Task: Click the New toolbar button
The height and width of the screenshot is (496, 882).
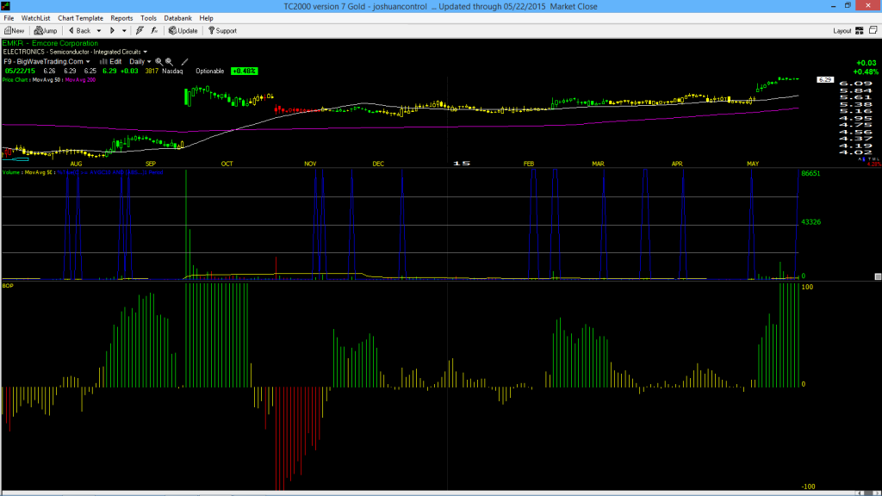Action: tap(14, 31)
